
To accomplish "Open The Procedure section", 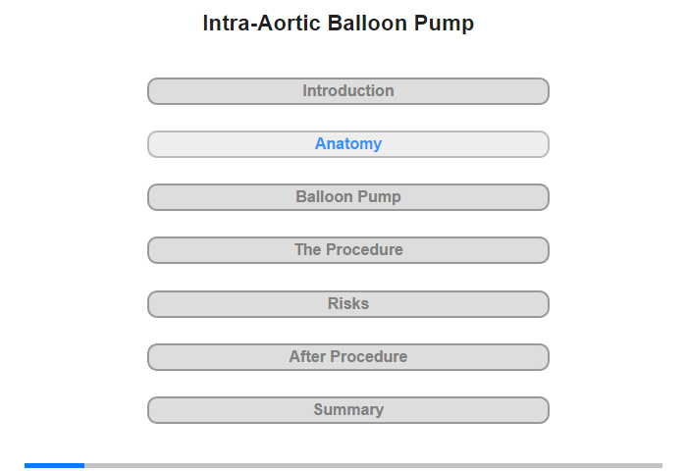I will 348,250.
